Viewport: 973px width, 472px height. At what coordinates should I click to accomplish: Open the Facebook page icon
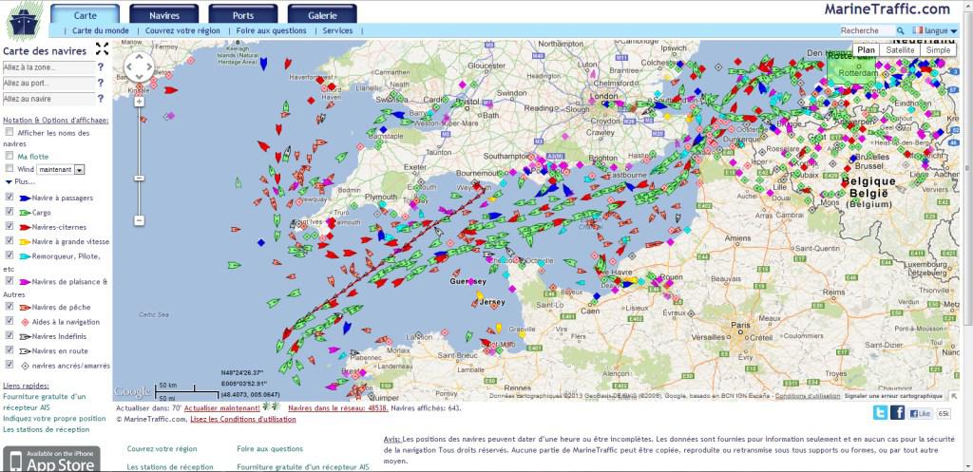[x=897, y=412]
